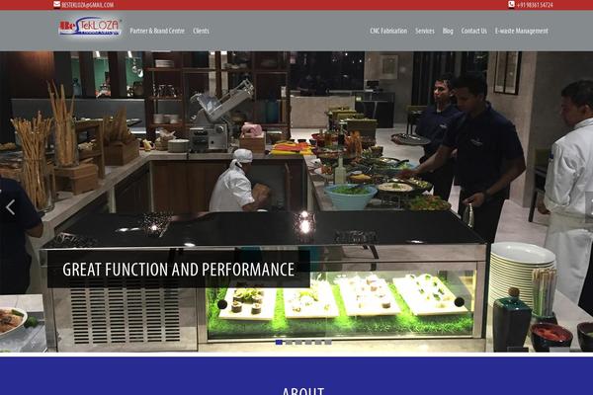Open E-waste Management page
Screen dimensions: 593x395
(521, 31)
